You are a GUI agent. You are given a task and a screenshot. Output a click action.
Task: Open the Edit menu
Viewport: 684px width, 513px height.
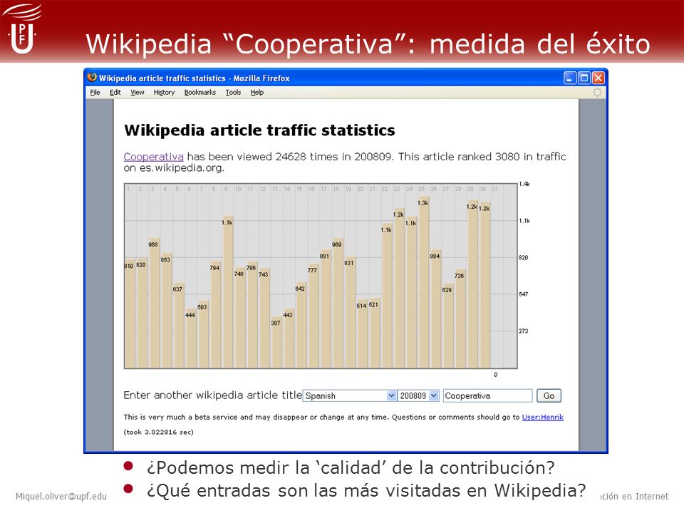click(115, 93)
